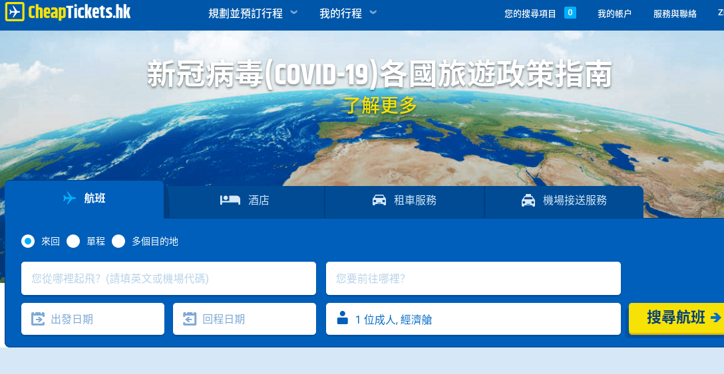
Task: Open 您的搜尋項目 link
Action: click(530, 14)
